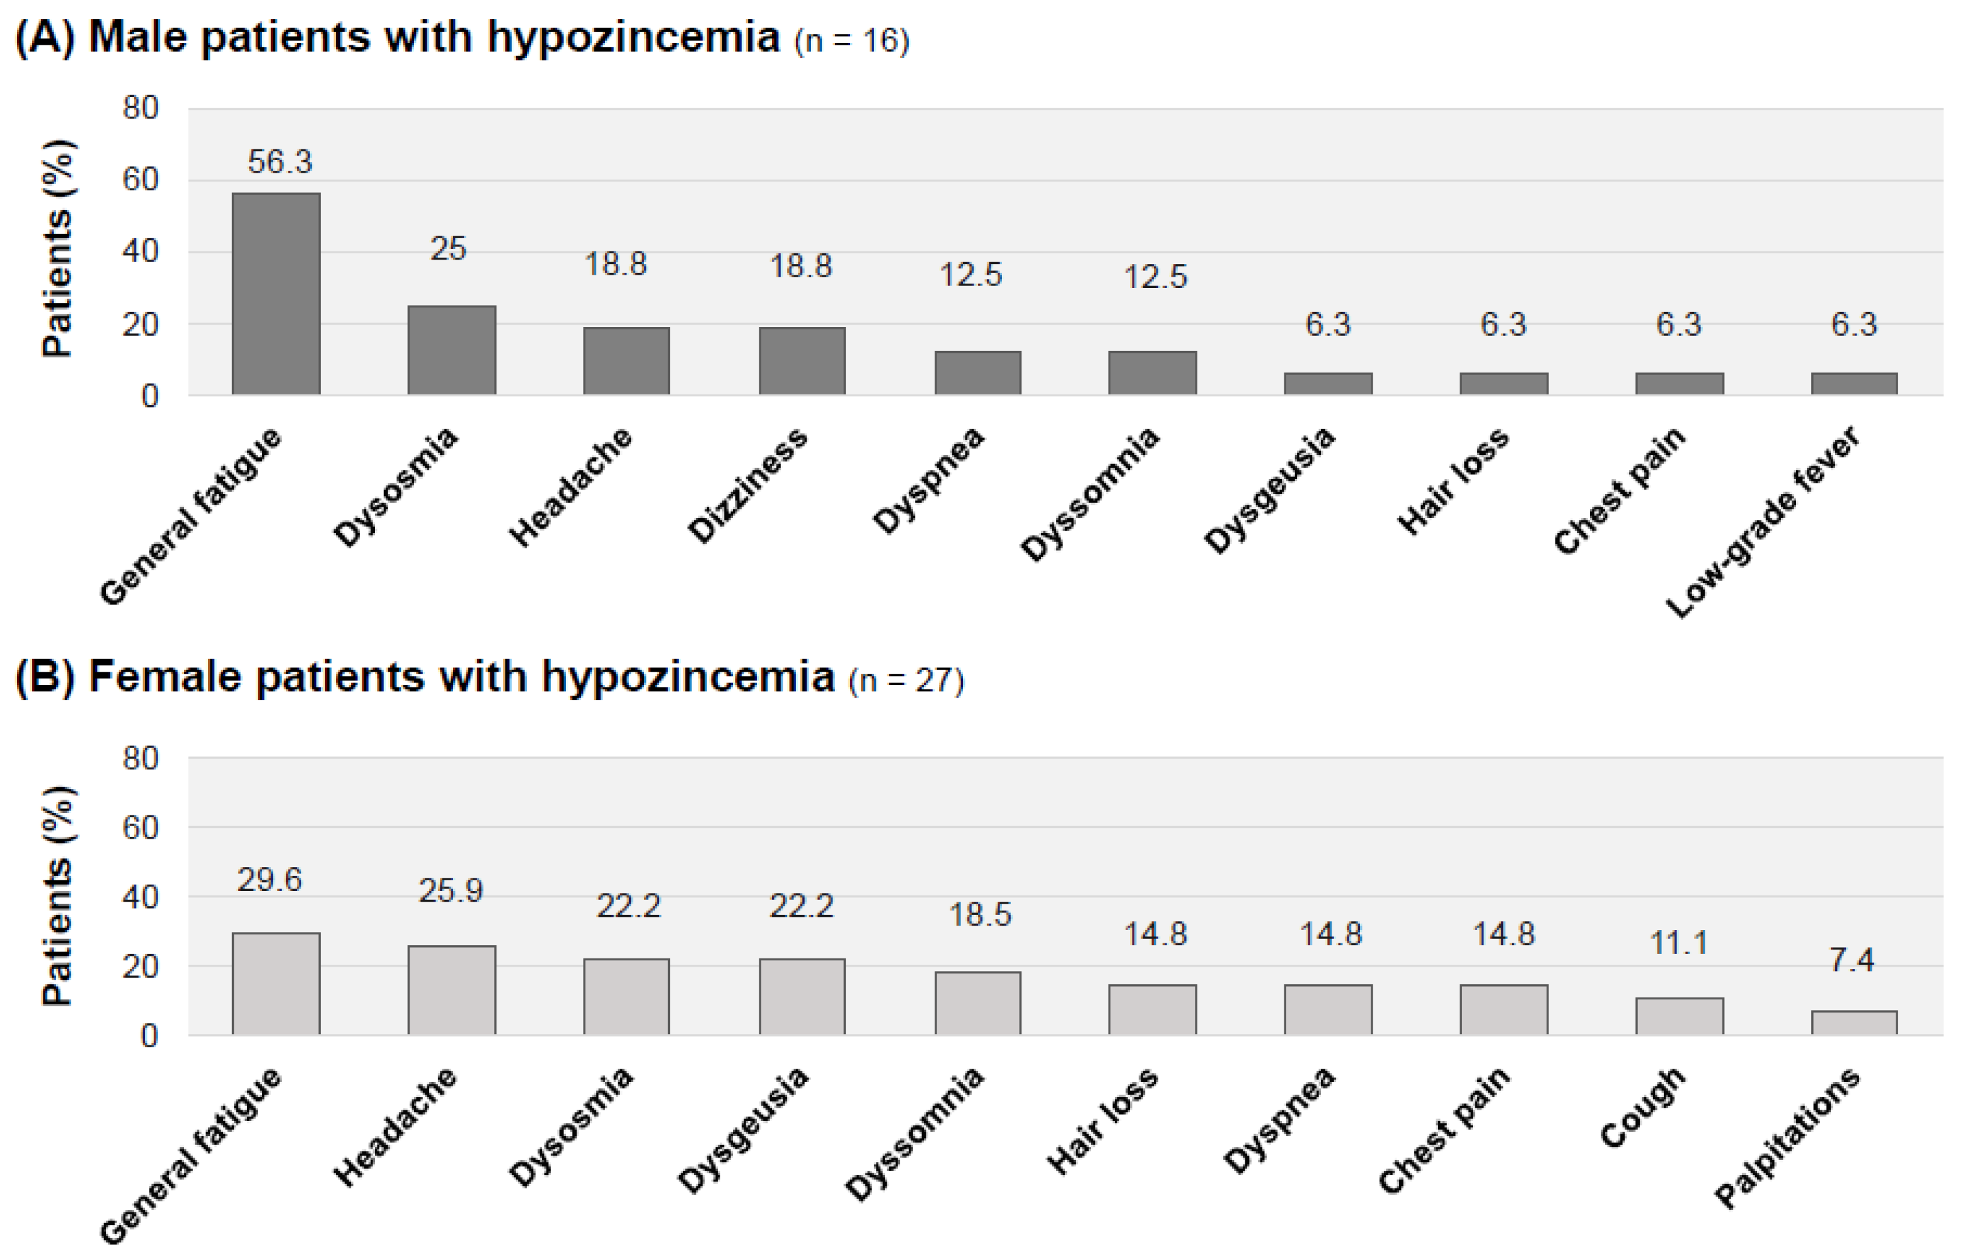Viewport: 1965px width, 1259px height.
Task: Click the Headache bar in male chart
Action: click(626, 361)
